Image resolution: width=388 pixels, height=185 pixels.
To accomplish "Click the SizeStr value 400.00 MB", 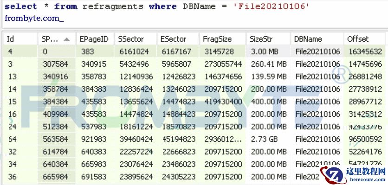I will 269,102.
